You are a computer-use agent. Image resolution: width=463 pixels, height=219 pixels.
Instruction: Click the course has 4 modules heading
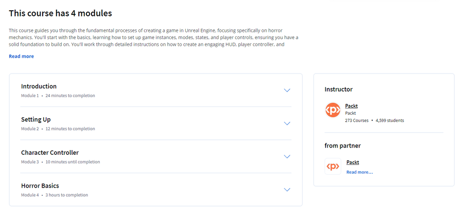coord(60,13)
